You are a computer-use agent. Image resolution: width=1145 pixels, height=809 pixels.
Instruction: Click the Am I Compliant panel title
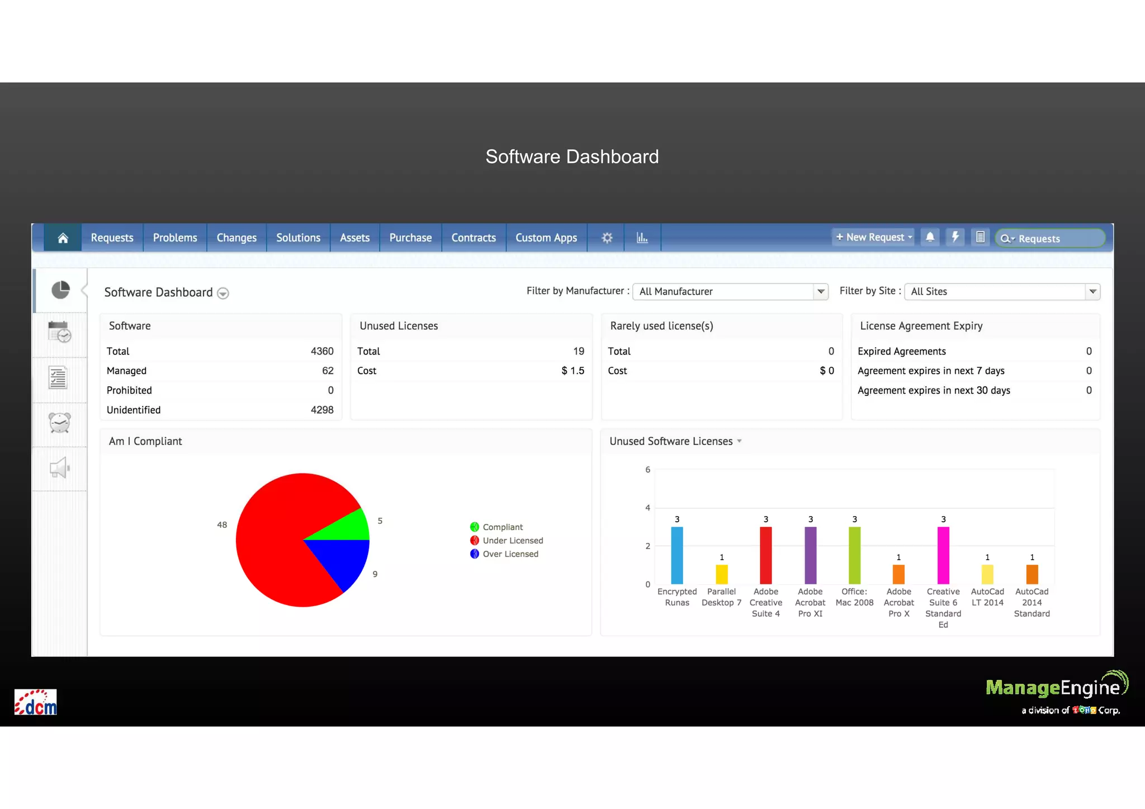pos(145,442)
